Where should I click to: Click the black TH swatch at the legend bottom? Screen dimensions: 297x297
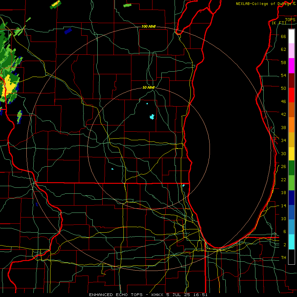pyautogui.click(x=291, y=257)
